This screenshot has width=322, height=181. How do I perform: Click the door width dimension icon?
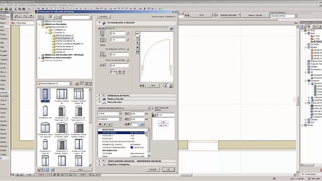tap(103, 34)
